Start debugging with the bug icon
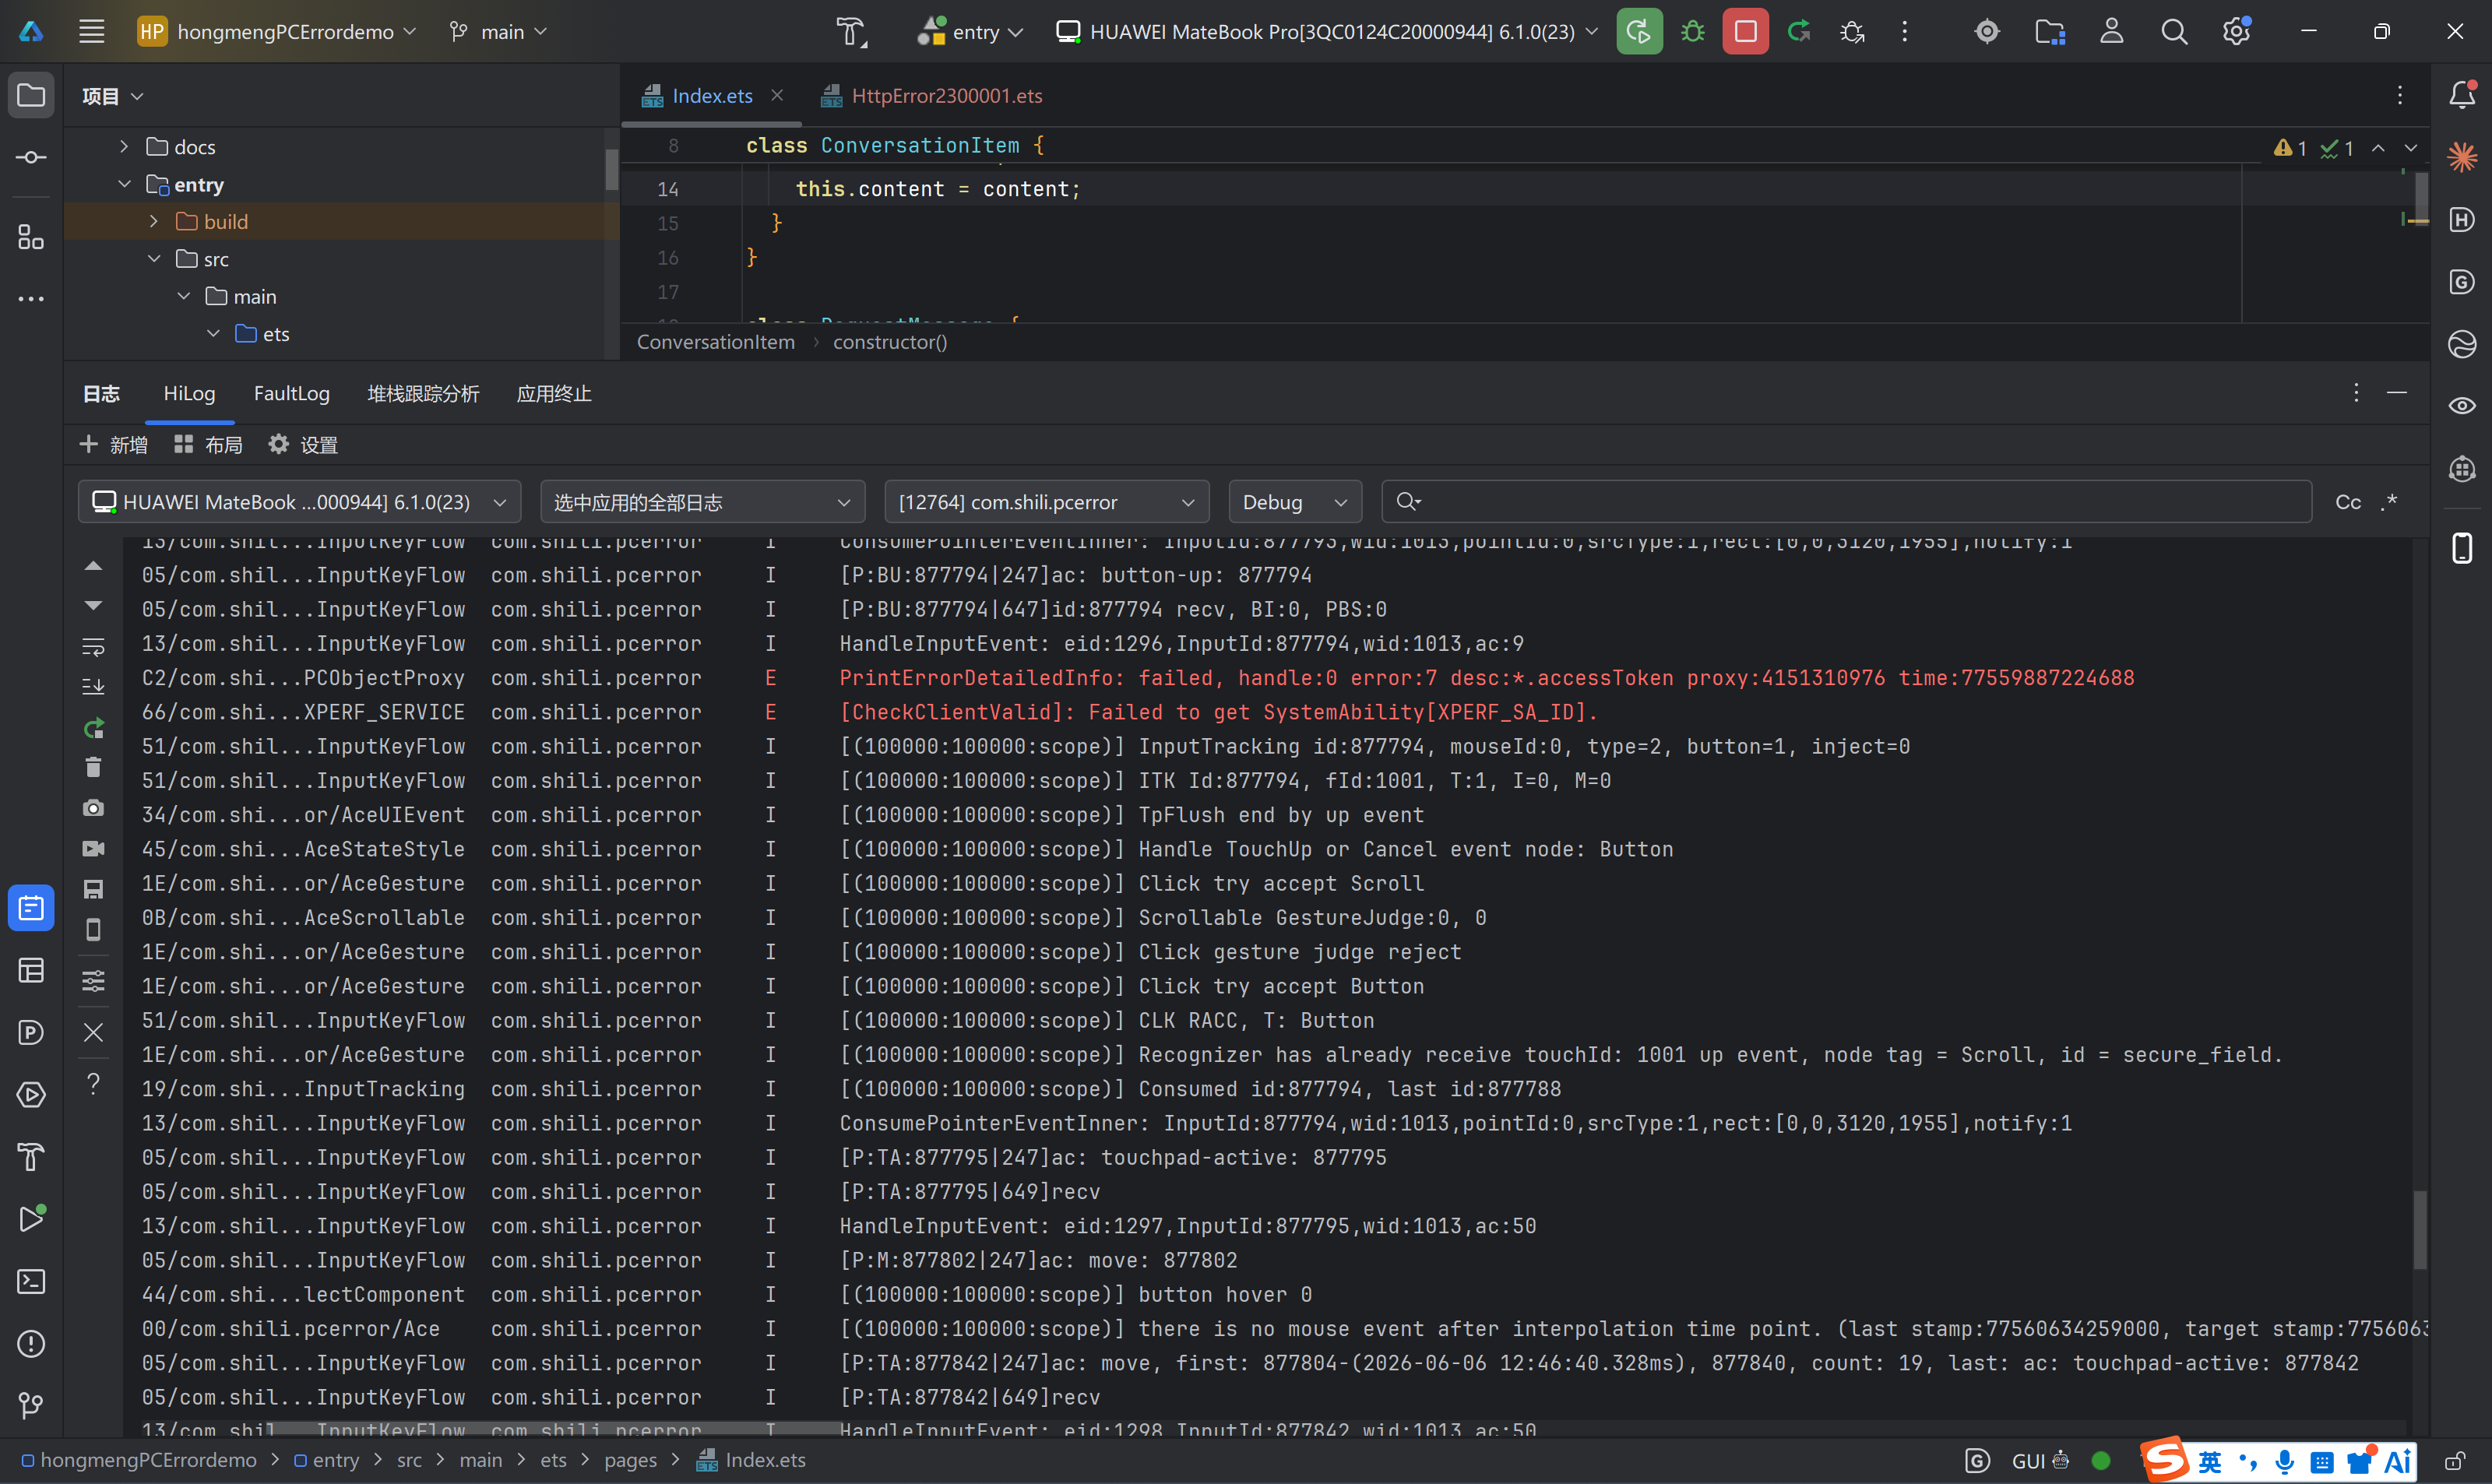This screenshot has height=1484, width=2492. click(1693, 32)
